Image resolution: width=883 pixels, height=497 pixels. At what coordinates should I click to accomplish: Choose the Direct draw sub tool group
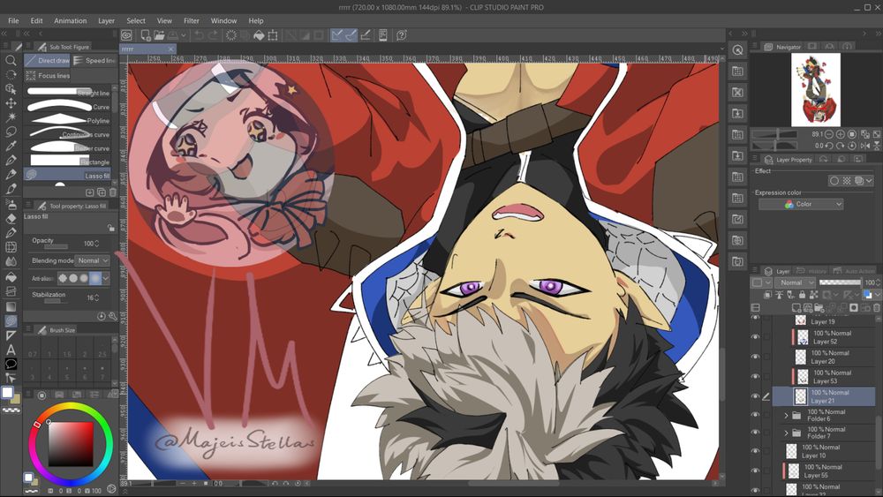point(48,60)
